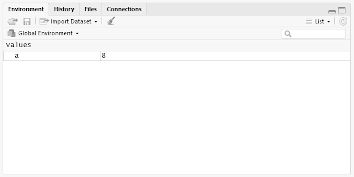Open the Connections tab
The width and height of the screenshot is (354, 177).
pyautogui.click(x=124, y=9)
